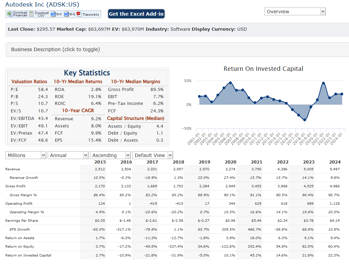Click the 2024 column header
Viewport: 349px width, 265px height.
pyautogui.click(x=335, y=162)
